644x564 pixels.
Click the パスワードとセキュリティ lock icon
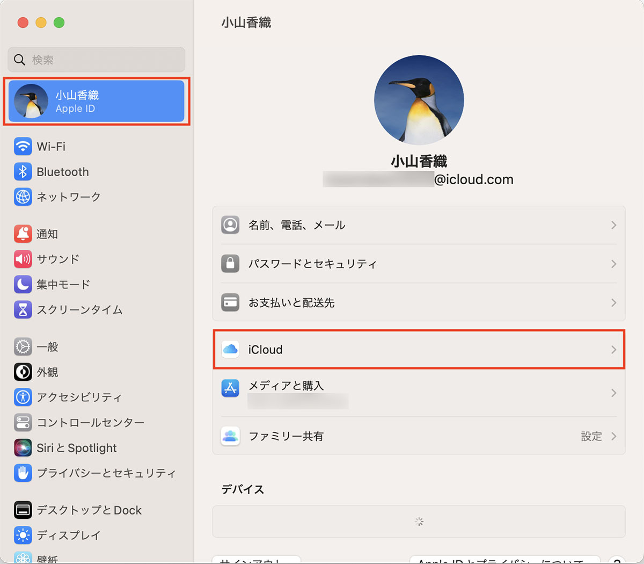coord(230,263)
